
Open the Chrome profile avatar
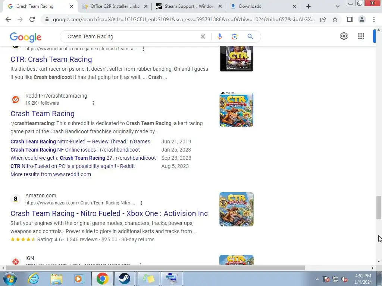(362, 19)
